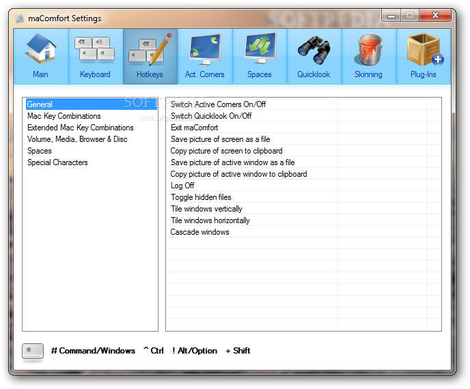
Task: Select the Log Off hotkey row
Action: 303,186
